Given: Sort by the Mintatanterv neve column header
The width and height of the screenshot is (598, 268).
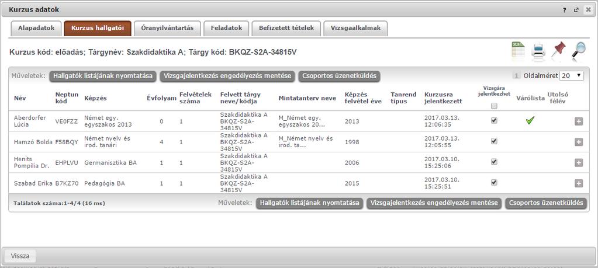Looking at the screenshot, I should pos(307,98).
